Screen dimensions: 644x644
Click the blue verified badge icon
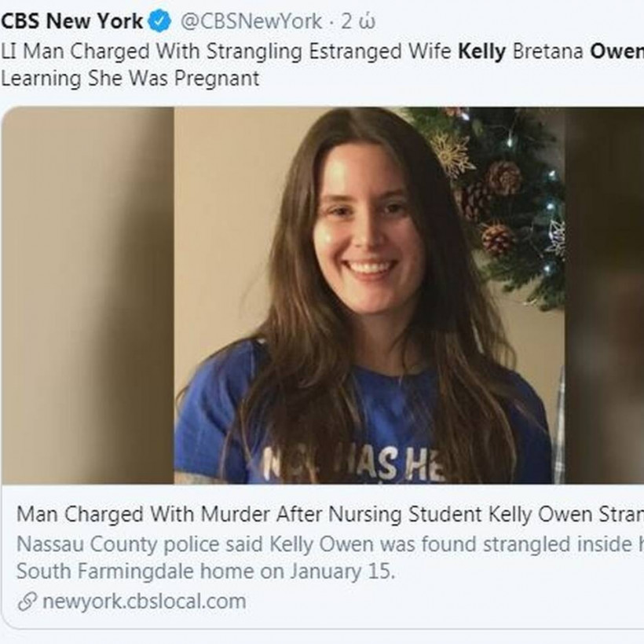coord(160,21)
